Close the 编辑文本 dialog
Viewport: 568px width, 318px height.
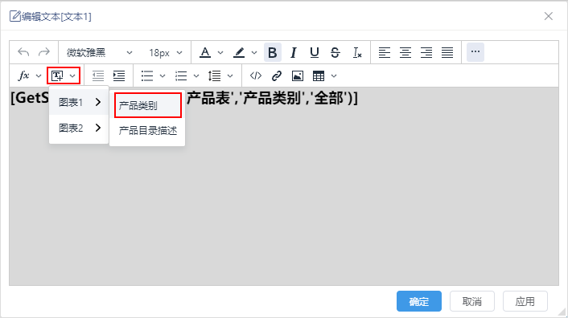tap(549, 16)
